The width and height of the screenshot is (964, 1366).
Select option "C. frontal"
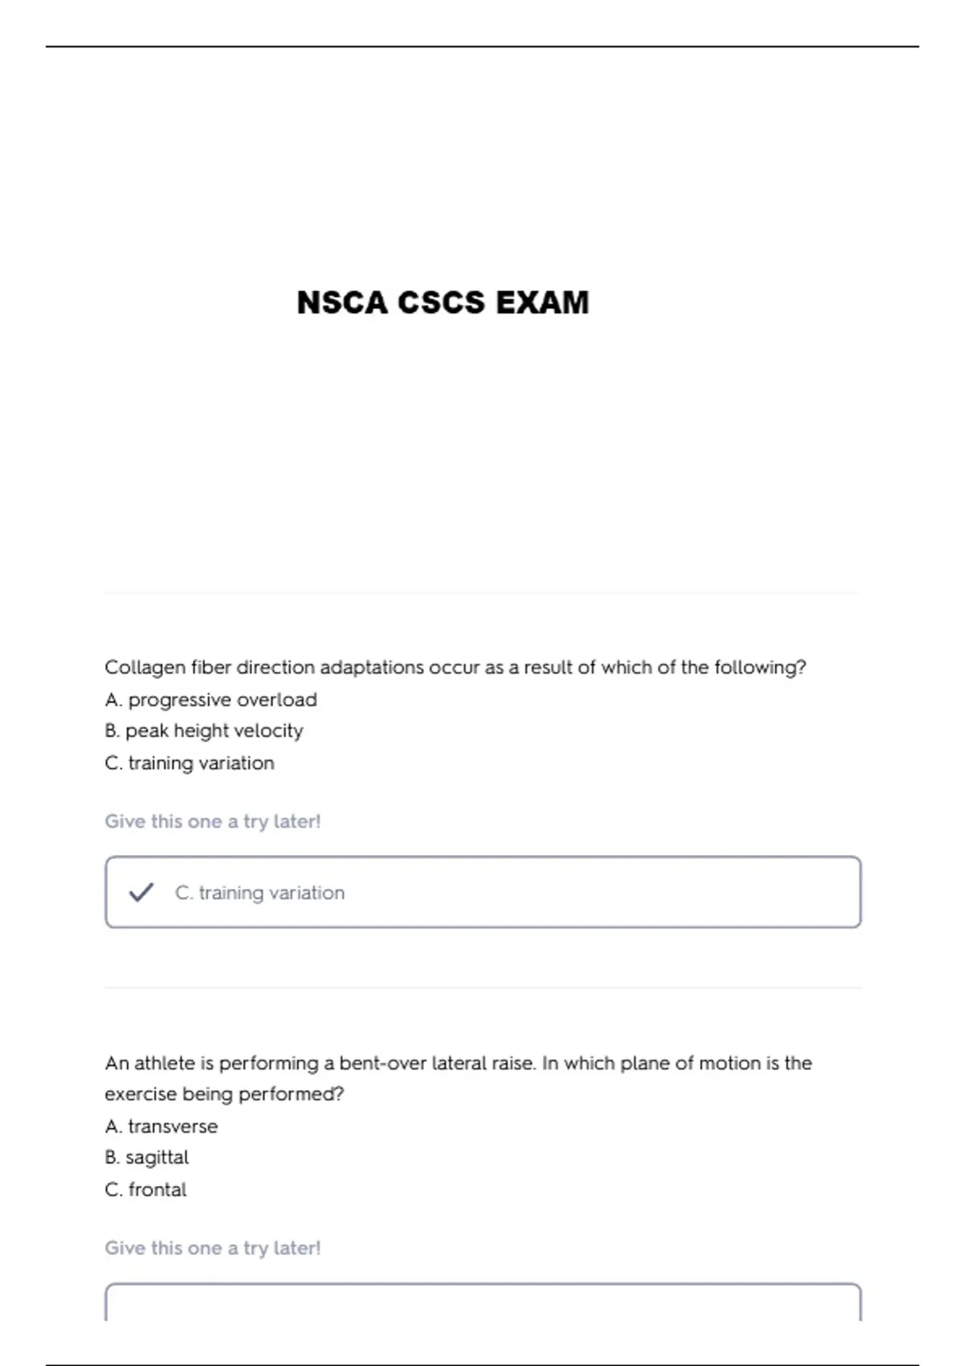pyautogui.click(x=145, y=1189)
